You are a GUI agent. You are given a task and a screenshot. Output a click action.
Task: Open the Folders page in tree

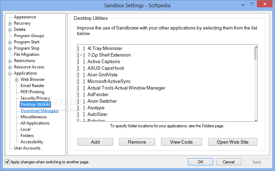point(27,136)
